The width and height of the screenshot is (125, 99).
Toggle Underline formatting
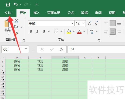(44, 31)
